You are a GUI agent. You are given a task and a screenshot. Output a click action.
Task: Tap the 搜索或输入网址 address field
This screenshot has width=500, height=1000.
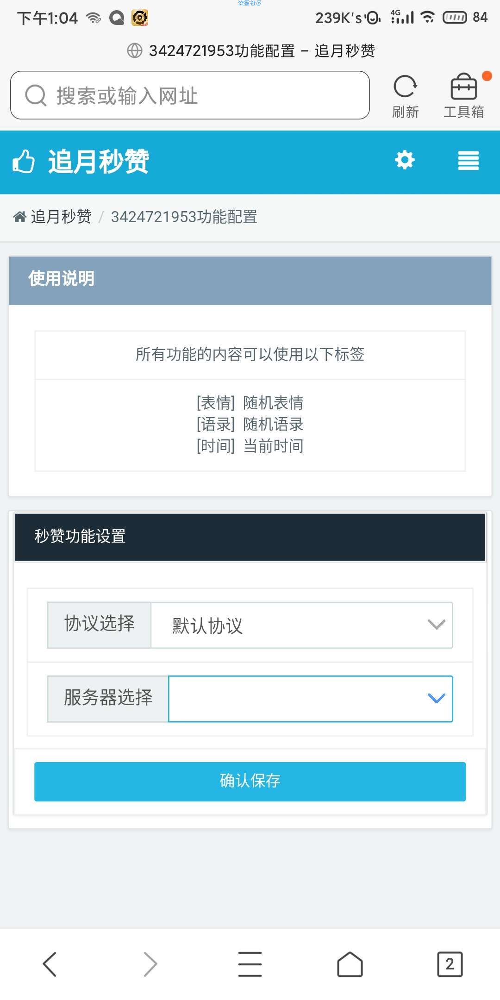[190, 95]
